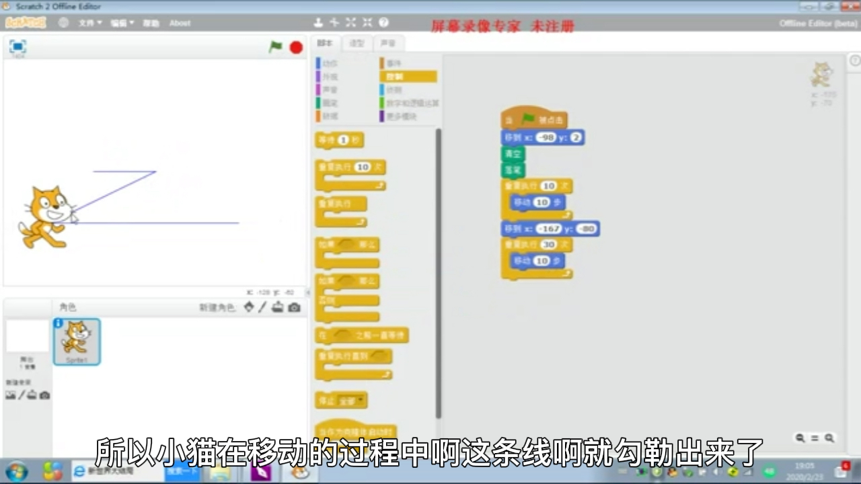Click the shrink sprite tool
861x484 pixels.
coord(367,22)
